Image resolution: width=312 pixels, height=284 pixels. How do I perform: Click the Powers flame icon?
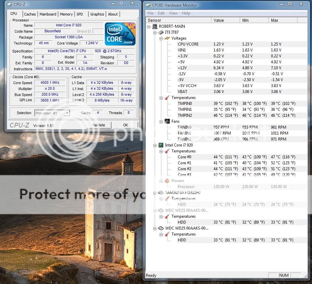tap(167, 181)
